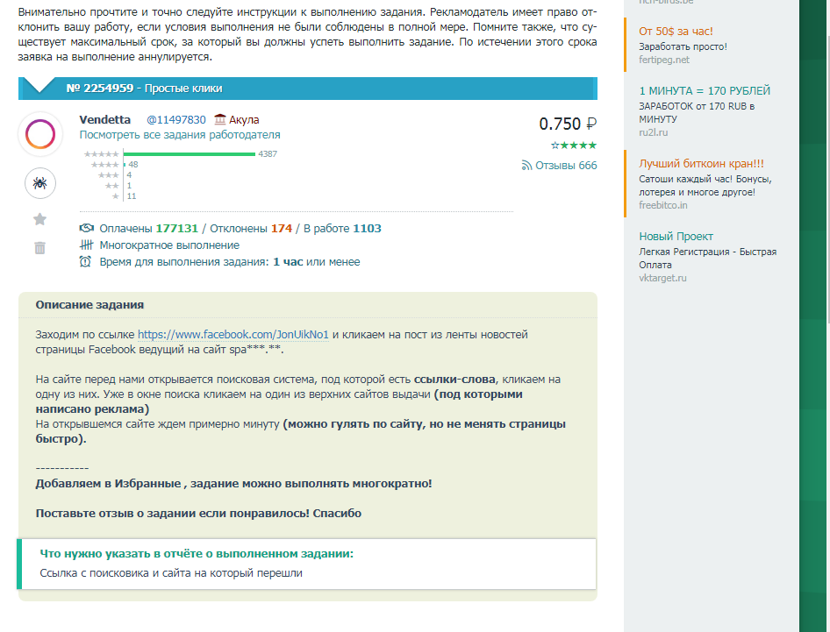Click the rejected count 174
The image size is (830, 632).
pos(282,229)
